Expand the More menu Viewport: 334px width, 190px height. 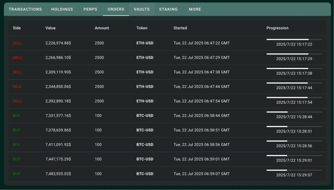[195, 9]
